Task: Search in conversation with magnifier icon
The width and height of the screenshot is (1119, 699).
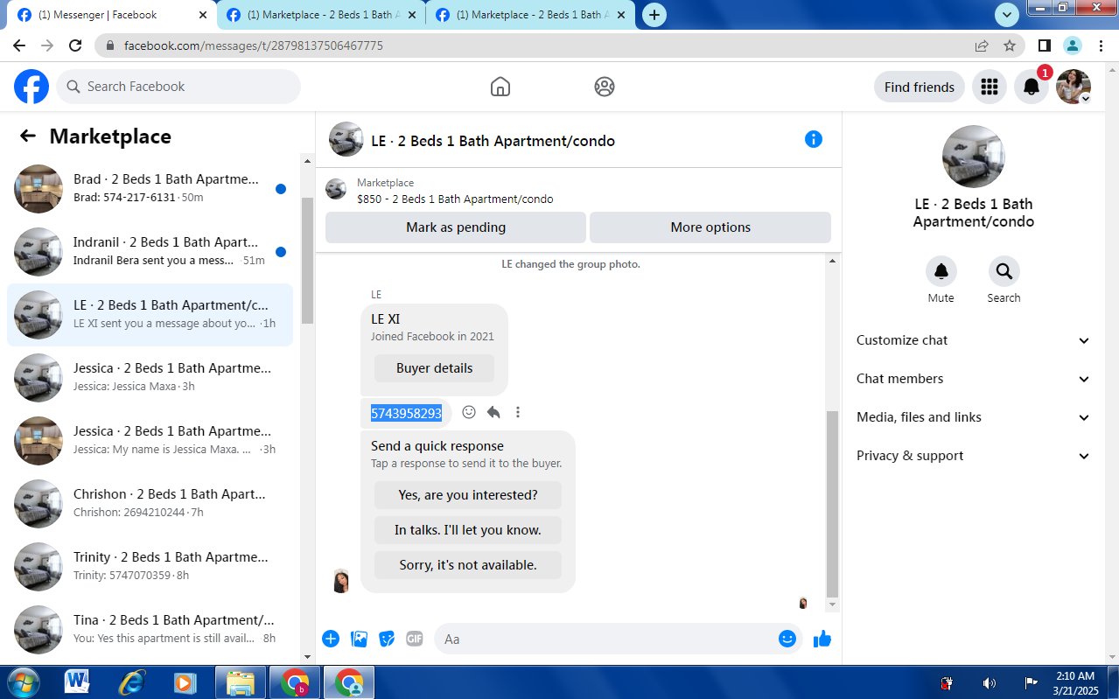Action: tap(1004, 271)
